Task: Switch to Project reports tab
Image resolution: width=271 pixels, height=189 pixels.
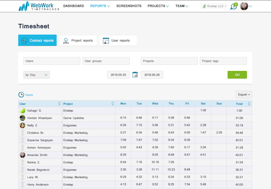Action: click(78, 41)
